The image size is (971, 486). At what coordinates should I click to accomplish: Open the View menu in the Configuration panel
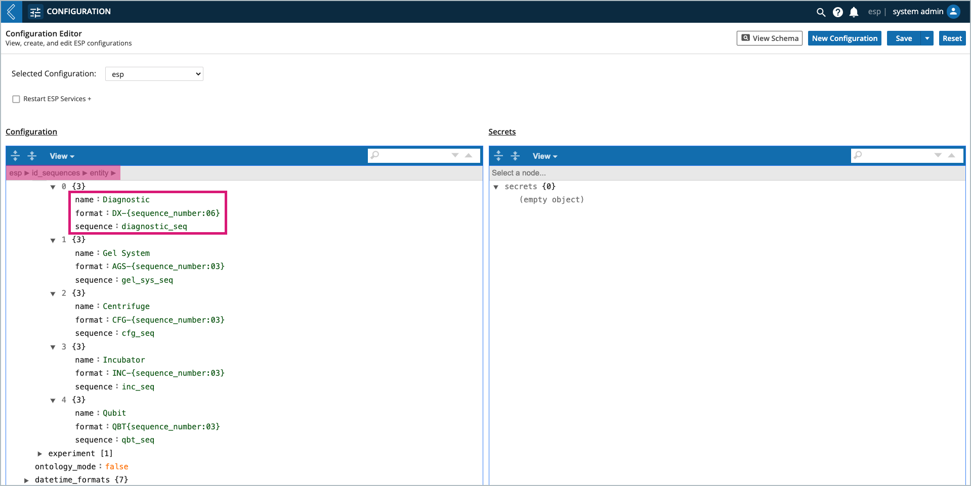tap(62, 156)
